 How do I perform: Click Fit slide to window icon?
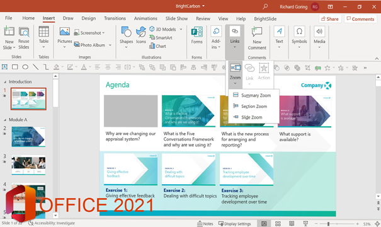377,224
